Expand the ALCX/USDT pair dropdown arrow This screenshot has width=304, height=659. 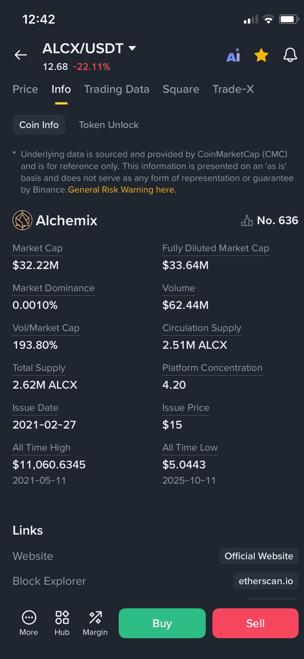pos(132,48)
